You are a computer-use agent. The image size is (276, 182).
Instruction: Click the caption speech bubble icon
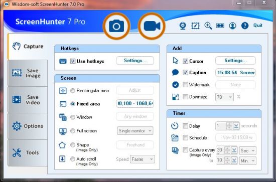(x=175, y=72)
